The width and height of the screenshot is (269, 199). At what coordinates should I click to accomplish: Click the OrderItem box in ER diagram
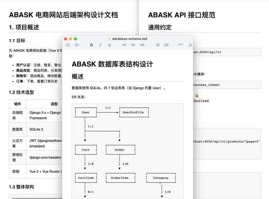120,178
